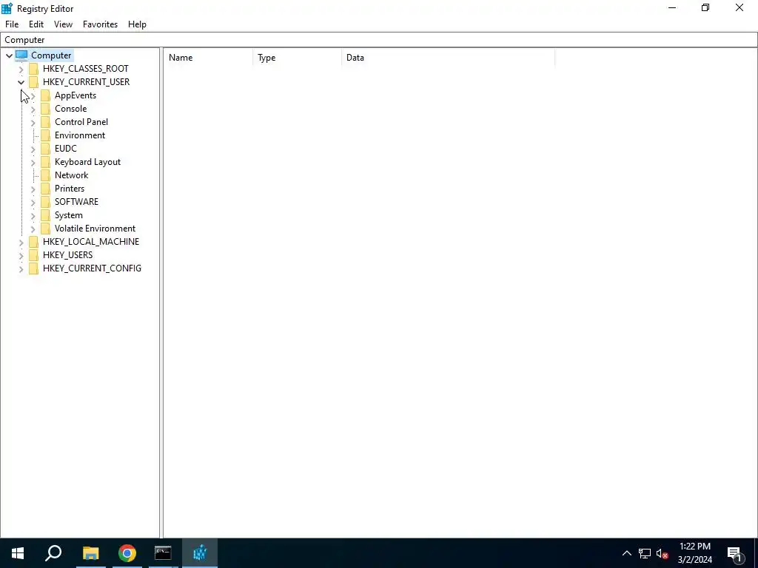Click the Console folder icon
758x568 pixels.
pyautogui.click(x=45, y=109)
